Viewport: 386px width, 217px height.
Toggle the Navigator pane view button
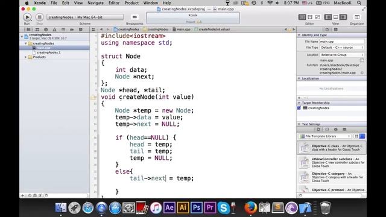328,17
